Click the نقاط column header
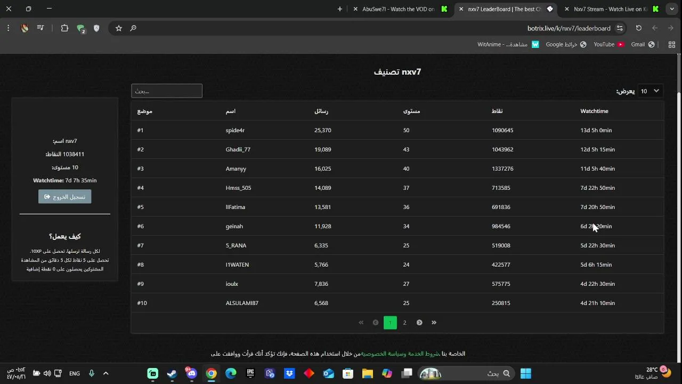Image resolution: width=682 pixels, height=384 pixels. [x=497, y=111]
